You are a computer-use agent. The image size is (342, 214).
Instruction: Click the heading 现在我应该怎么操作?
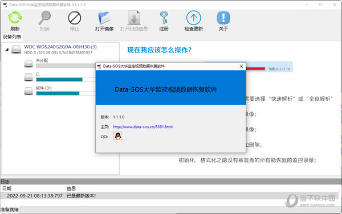coord(160,50)
